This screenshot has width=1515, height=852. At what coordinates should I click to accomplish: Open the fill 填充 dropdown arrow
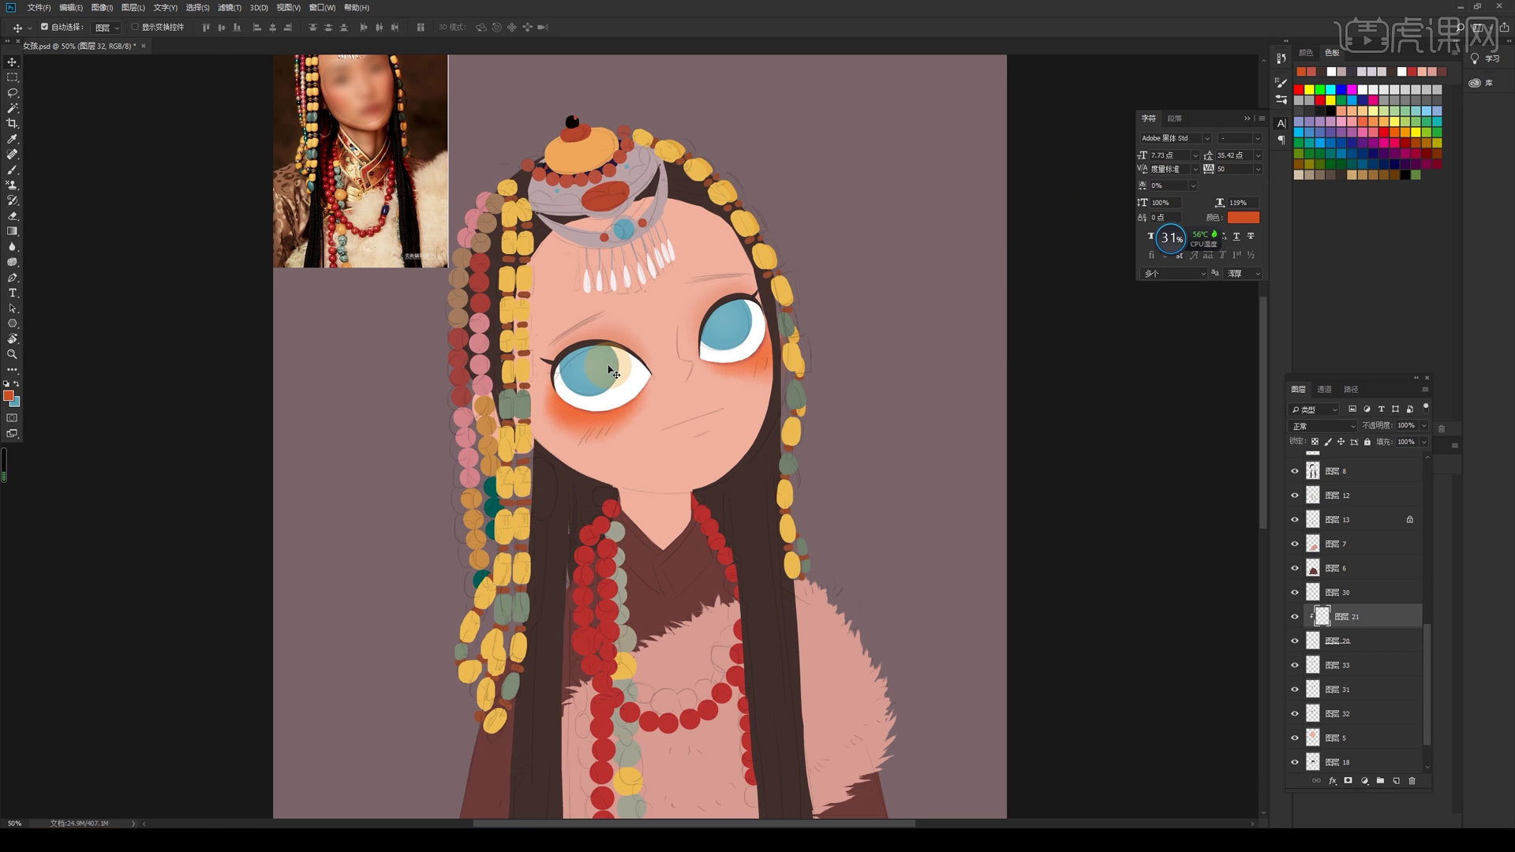pyautogui.click(x=1423, y=442)
